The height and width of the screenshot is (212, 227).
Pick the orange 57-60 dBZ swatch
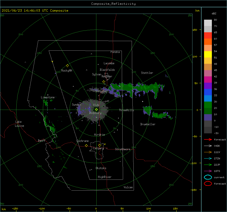tap(208, 42)
